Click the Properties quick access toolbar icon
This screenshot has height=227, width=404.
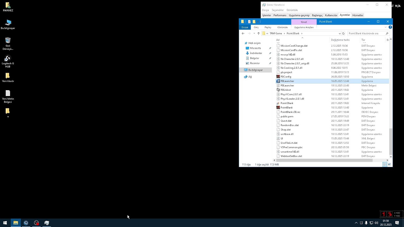[x=249, y=22]
